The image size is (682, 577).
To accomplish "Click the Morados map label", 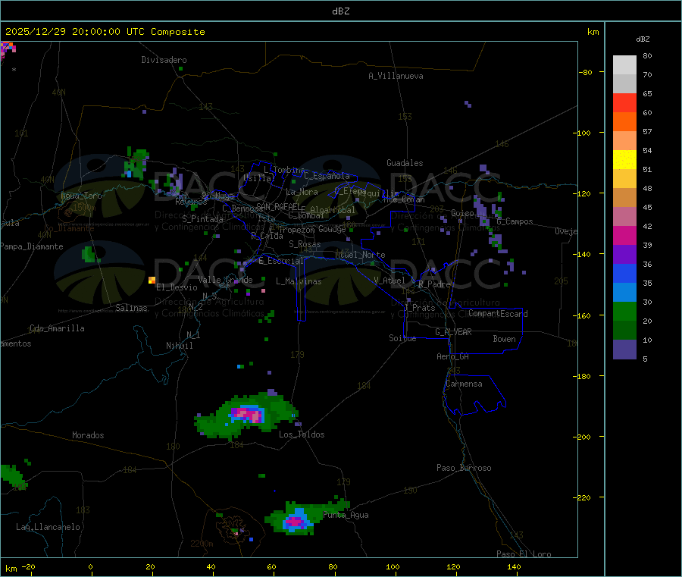I will click(88, 435).
